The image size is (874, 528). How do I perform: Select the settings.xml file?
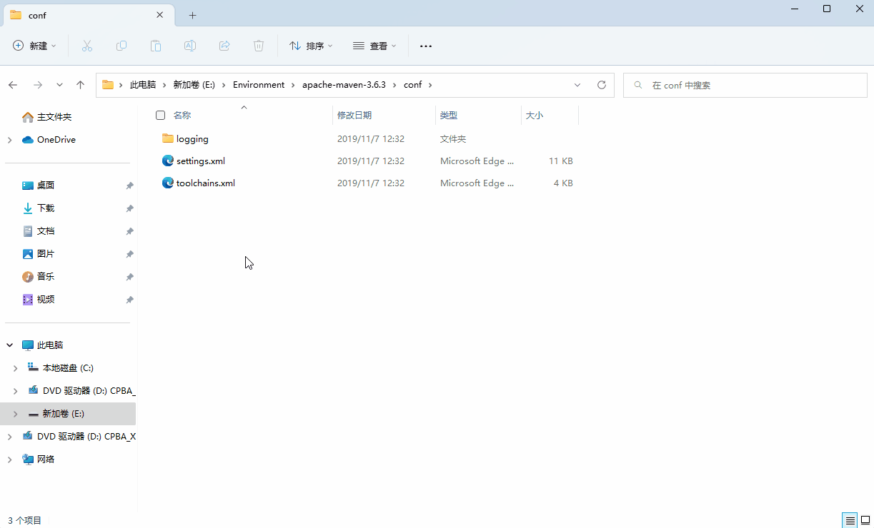[201, 161]
